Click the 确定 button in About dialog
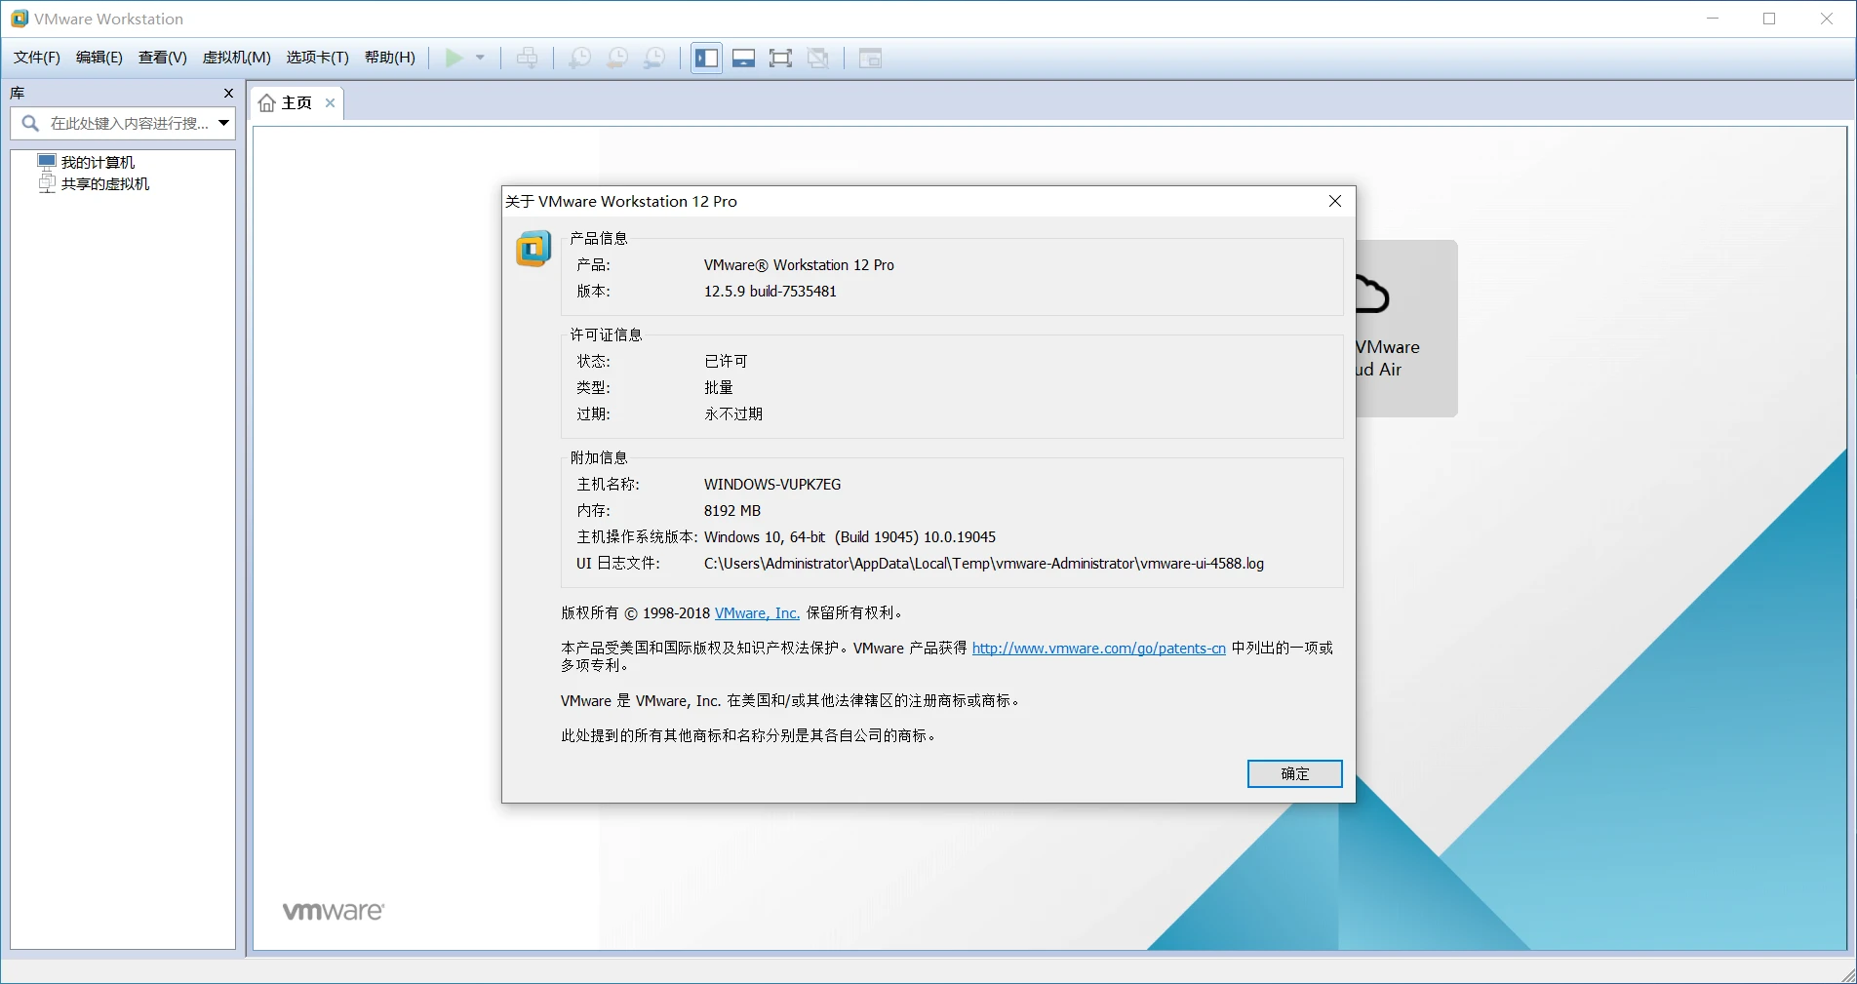 click(x=1294, y=773)
